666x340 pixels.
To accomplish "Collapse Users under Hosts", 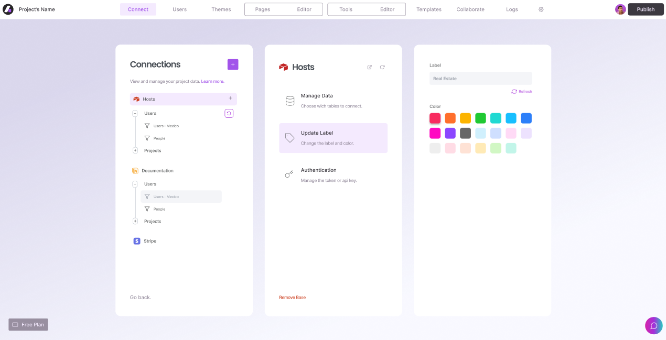I will pos(135,113).
